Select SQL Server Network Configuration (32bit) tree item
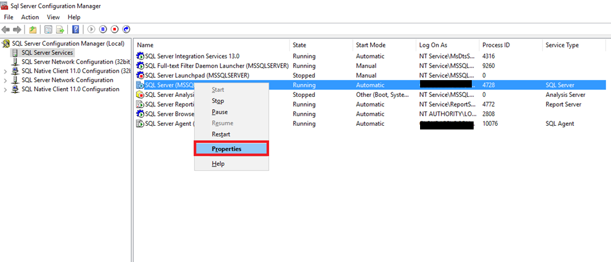Image resolution: width=611 pixels, height=262 pixels. (76, 62)
